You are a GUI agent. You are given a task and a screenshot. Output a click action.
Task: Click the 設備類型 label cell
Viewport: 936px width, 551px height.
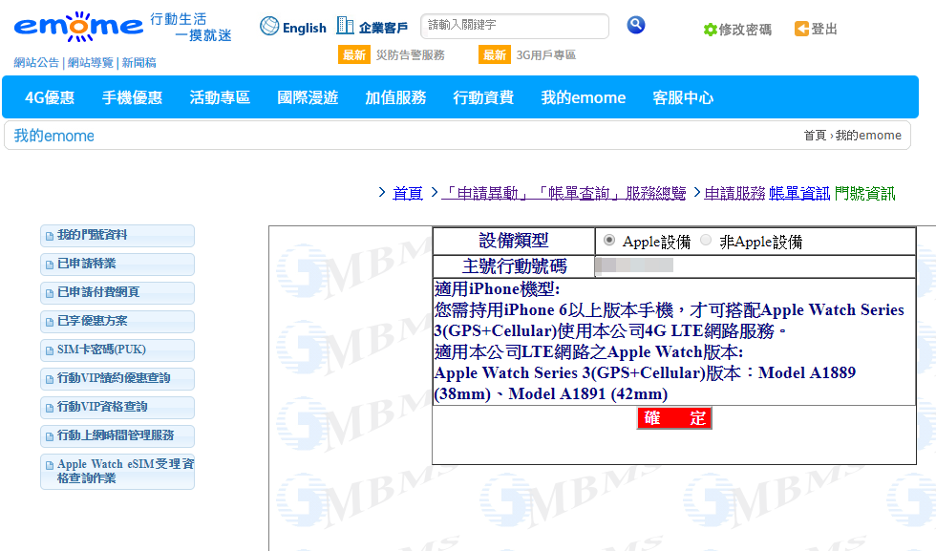tap(514, 242)
